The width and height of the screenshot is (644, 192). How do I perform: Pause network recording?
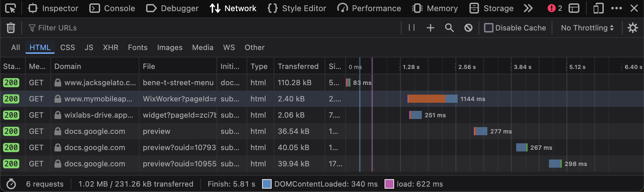pyautogui.click(x=412, y=28)
